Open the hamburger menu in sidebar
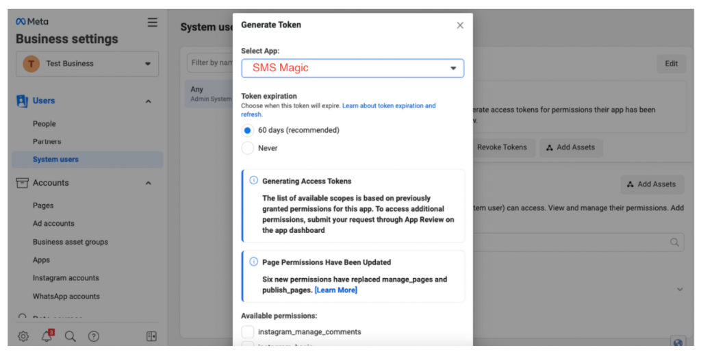The width and height of the screenshot is (701, 352). click(153, 23)
